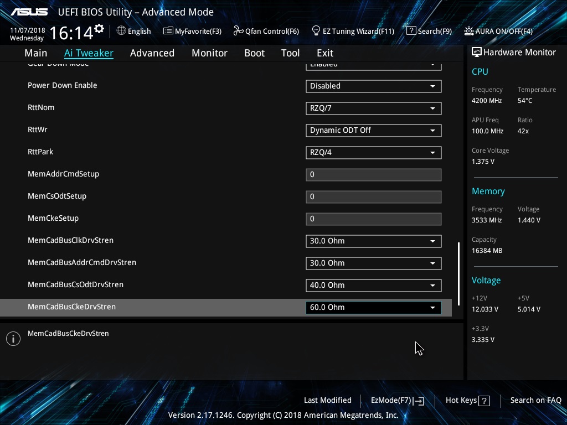The height and width of the screenshot is (425, 567).
Task: Toggle AURA ON/OFF(F4)
Action: (498, 31)
